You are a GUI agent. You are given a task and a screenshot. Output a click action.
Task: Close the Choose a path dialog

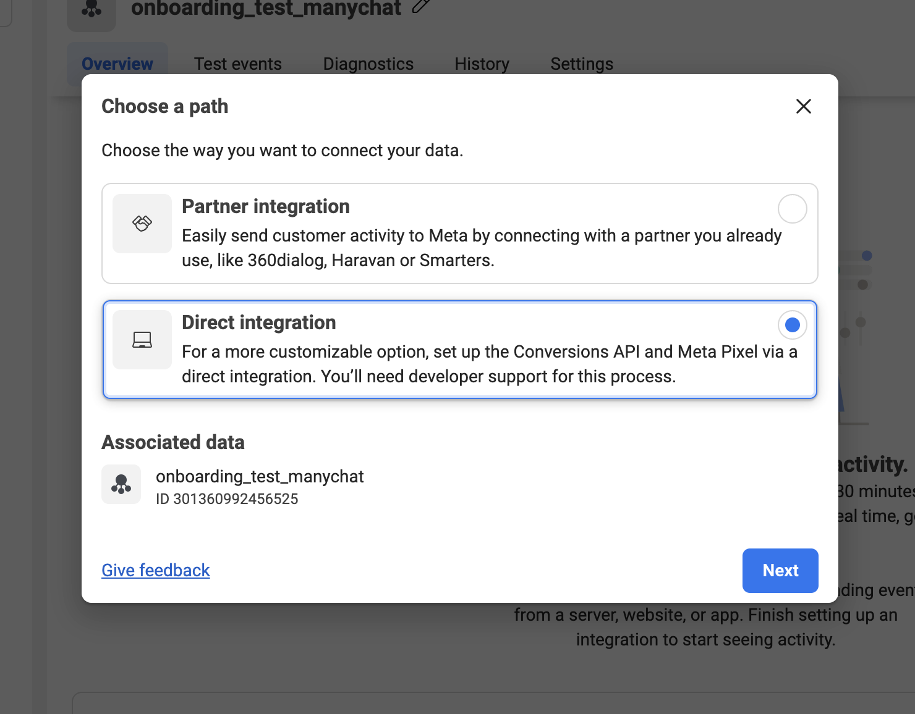[x=803, y=106]
